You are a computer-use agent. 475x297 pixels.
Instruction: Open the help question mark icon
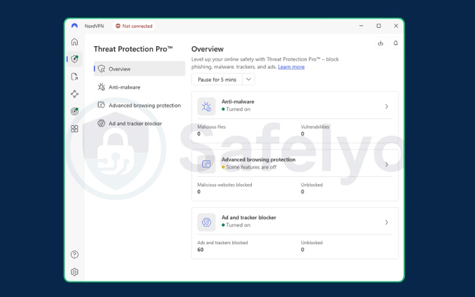[x=75, y=254]
